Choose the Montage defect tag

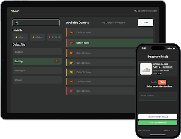click(x=37, y=71)
